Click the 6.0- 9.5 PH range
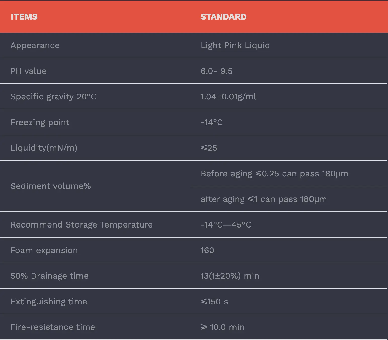Screen dimensions: 388x340 pyautogui.click(x=216, y=71)
